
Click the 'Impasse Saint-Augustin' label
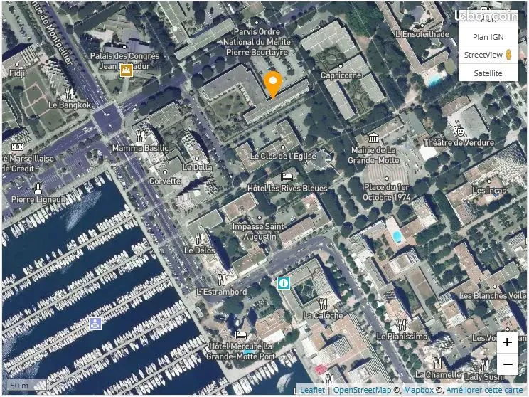point(260,232)
